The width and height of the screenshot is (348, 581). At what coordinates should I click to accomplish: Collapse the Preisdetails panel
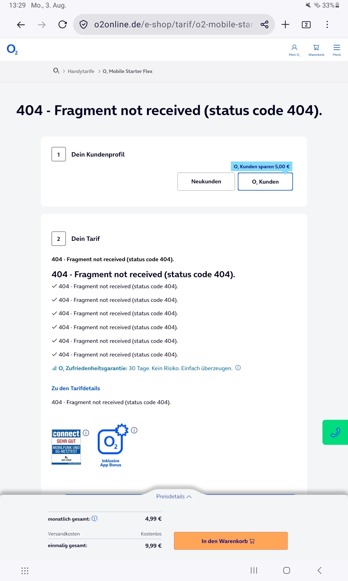174,496
